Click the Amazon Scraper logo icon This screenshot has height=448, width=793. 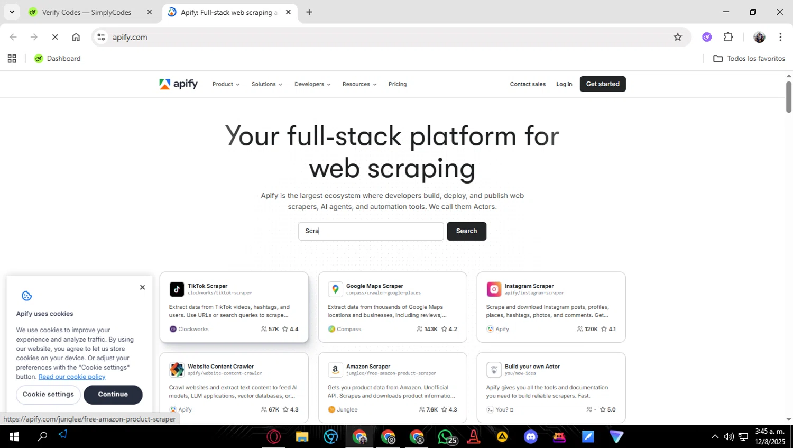335,369
